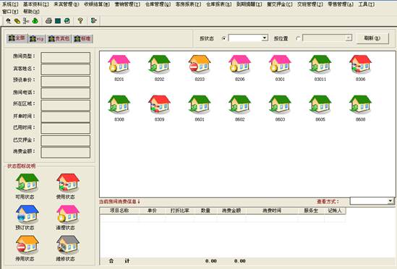
Task: Click the 宾客姓名 guest name field
Action: click(x=65, y=69)
